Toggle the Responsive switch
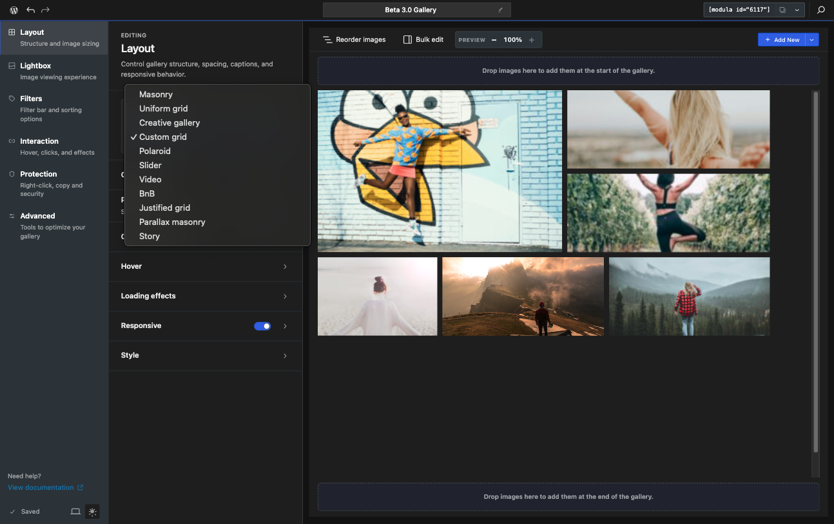The width and height of the screenshot is (834, 524). (x=262, y=326)
